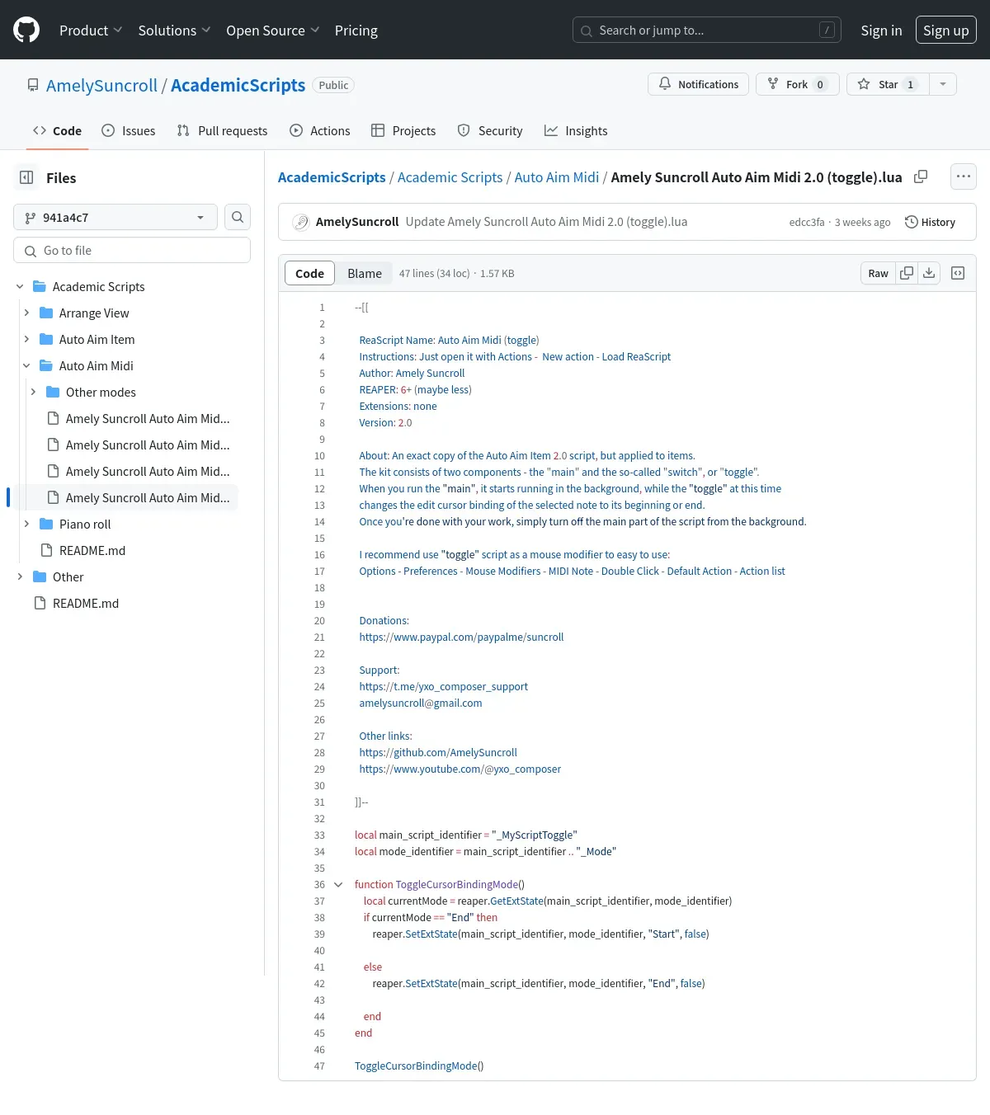Viewport: 990px width, 1115px height.
Task: Click the file icon of the root README.md
Action: click(x=40, y=603)
